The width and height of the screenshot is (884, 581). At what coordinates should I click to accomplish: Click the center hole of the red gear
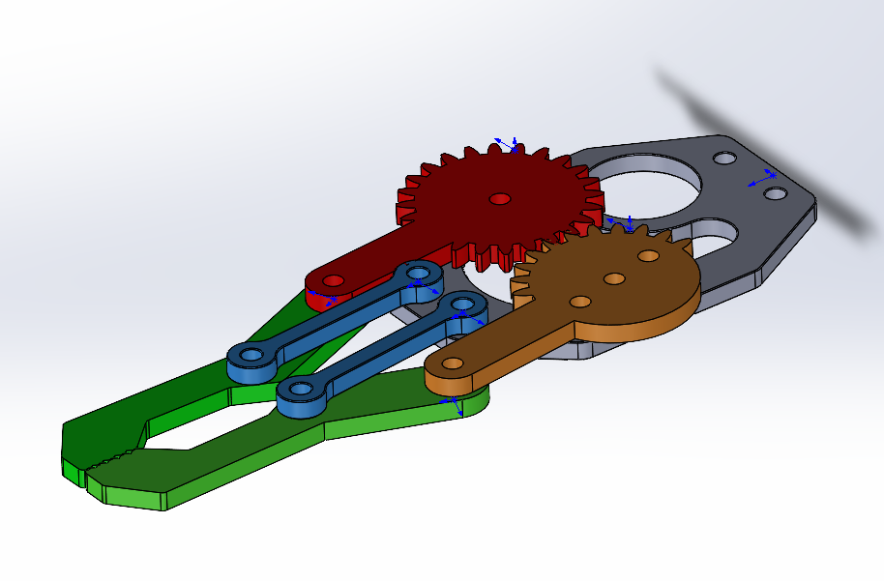(499, 198)
